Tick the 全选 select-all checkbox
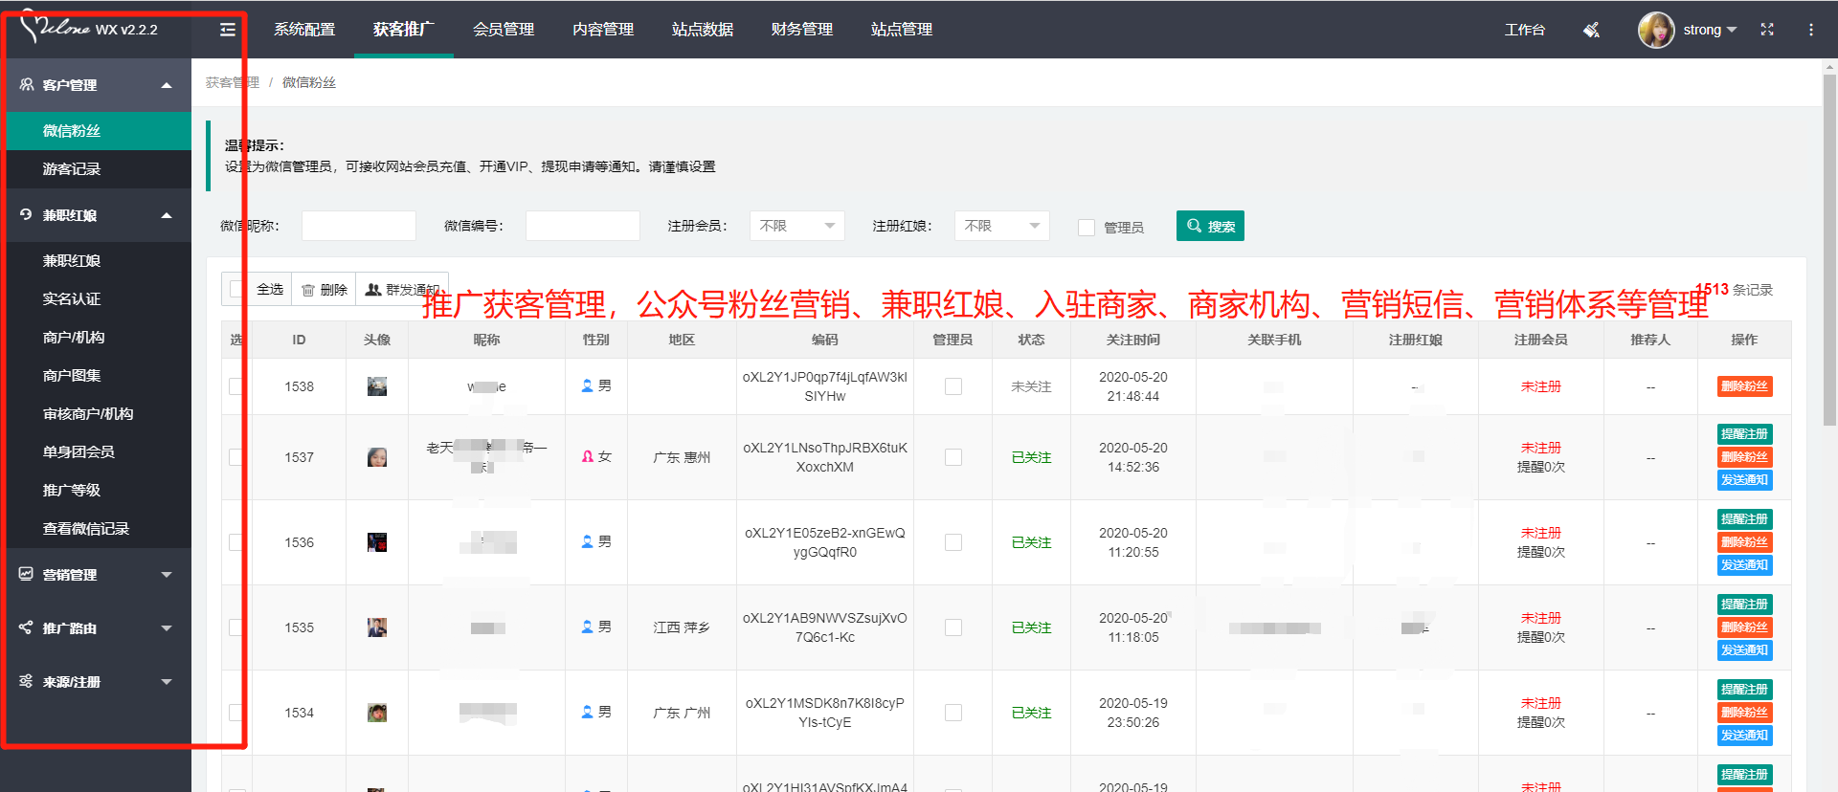 point(235,289)
